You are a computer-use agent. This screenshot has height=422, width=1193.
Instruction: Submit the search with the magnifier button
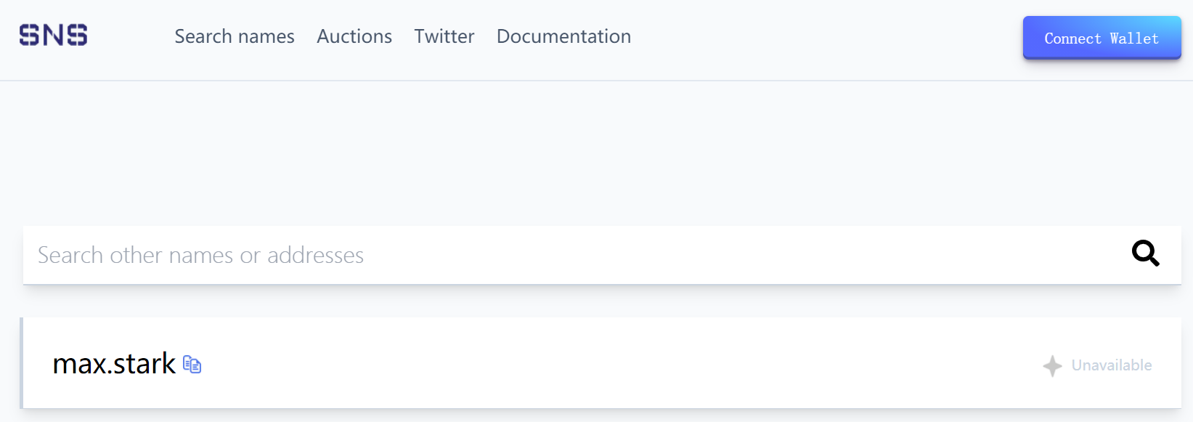tap(1145, 253)
